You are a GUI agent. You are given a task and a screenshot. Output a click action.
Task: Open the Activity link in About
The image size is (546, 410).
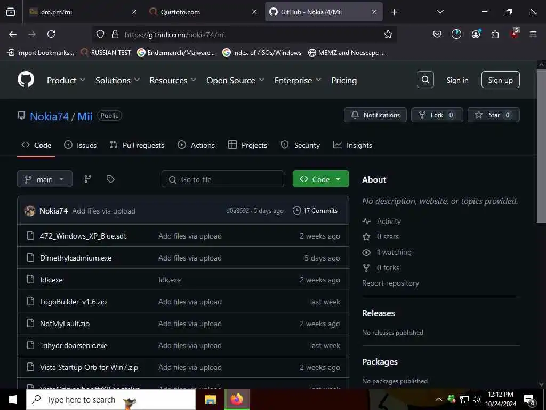[389, 221]
